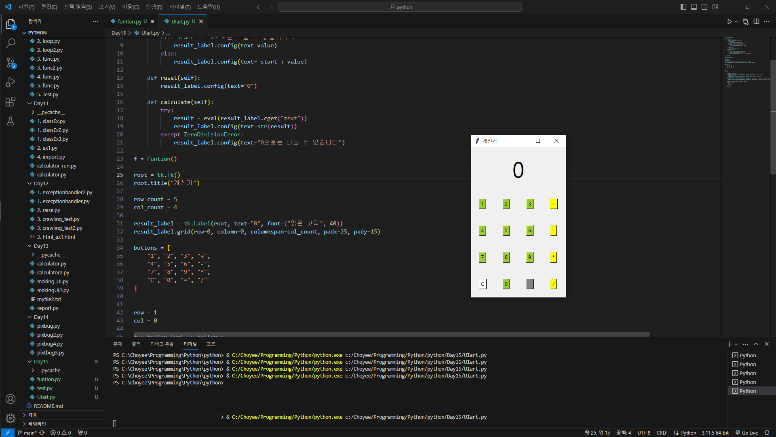This screenshot has width=776, height=437.
Task: Click the Run Python File button
Action: pyautogui.click(x=730, y=21)
